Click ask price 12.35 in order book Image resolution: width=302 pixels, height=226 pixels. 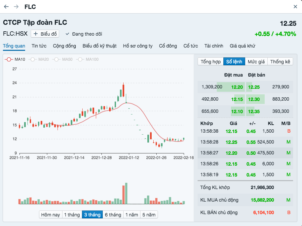pyautogui.click(x=254, y=112)
